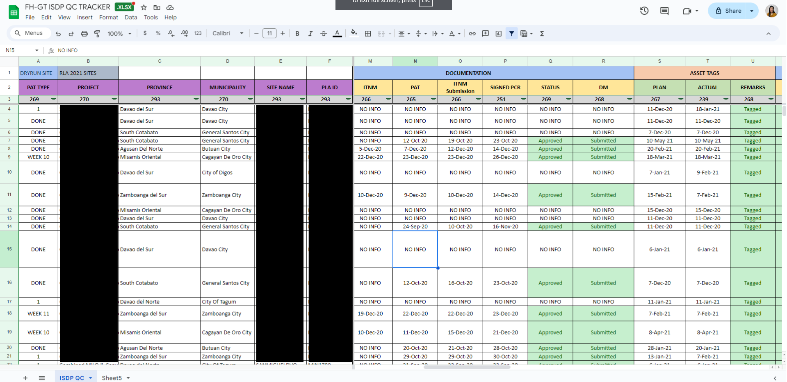Print the spreadsheet
This screenshot has width=787, height=382.
(x=84, y=34)
